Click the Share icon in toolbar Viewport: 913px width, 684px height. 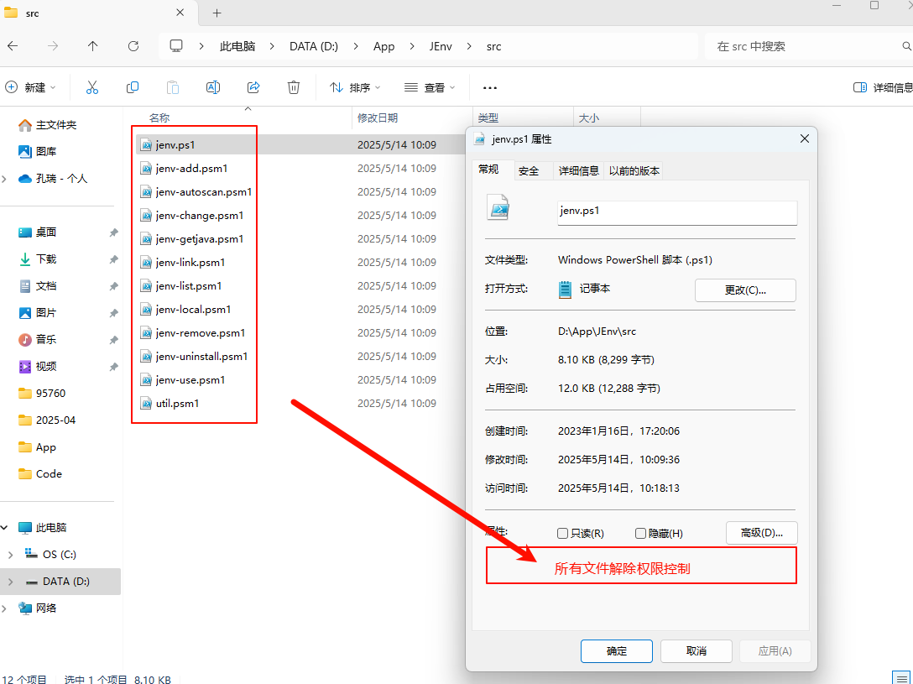pyautogui.click(x=253, y=87)
